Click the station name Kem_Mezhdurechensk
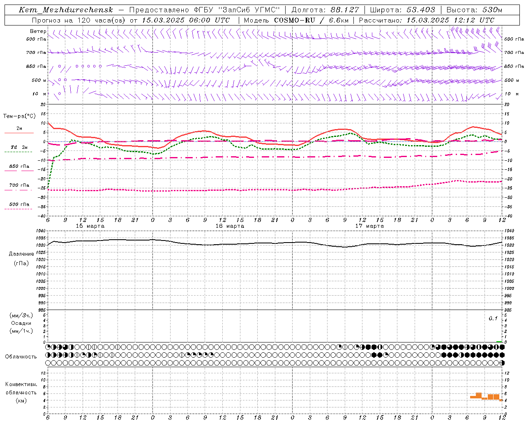This screenshot has height=421, width=526. [x=66, y=10]
